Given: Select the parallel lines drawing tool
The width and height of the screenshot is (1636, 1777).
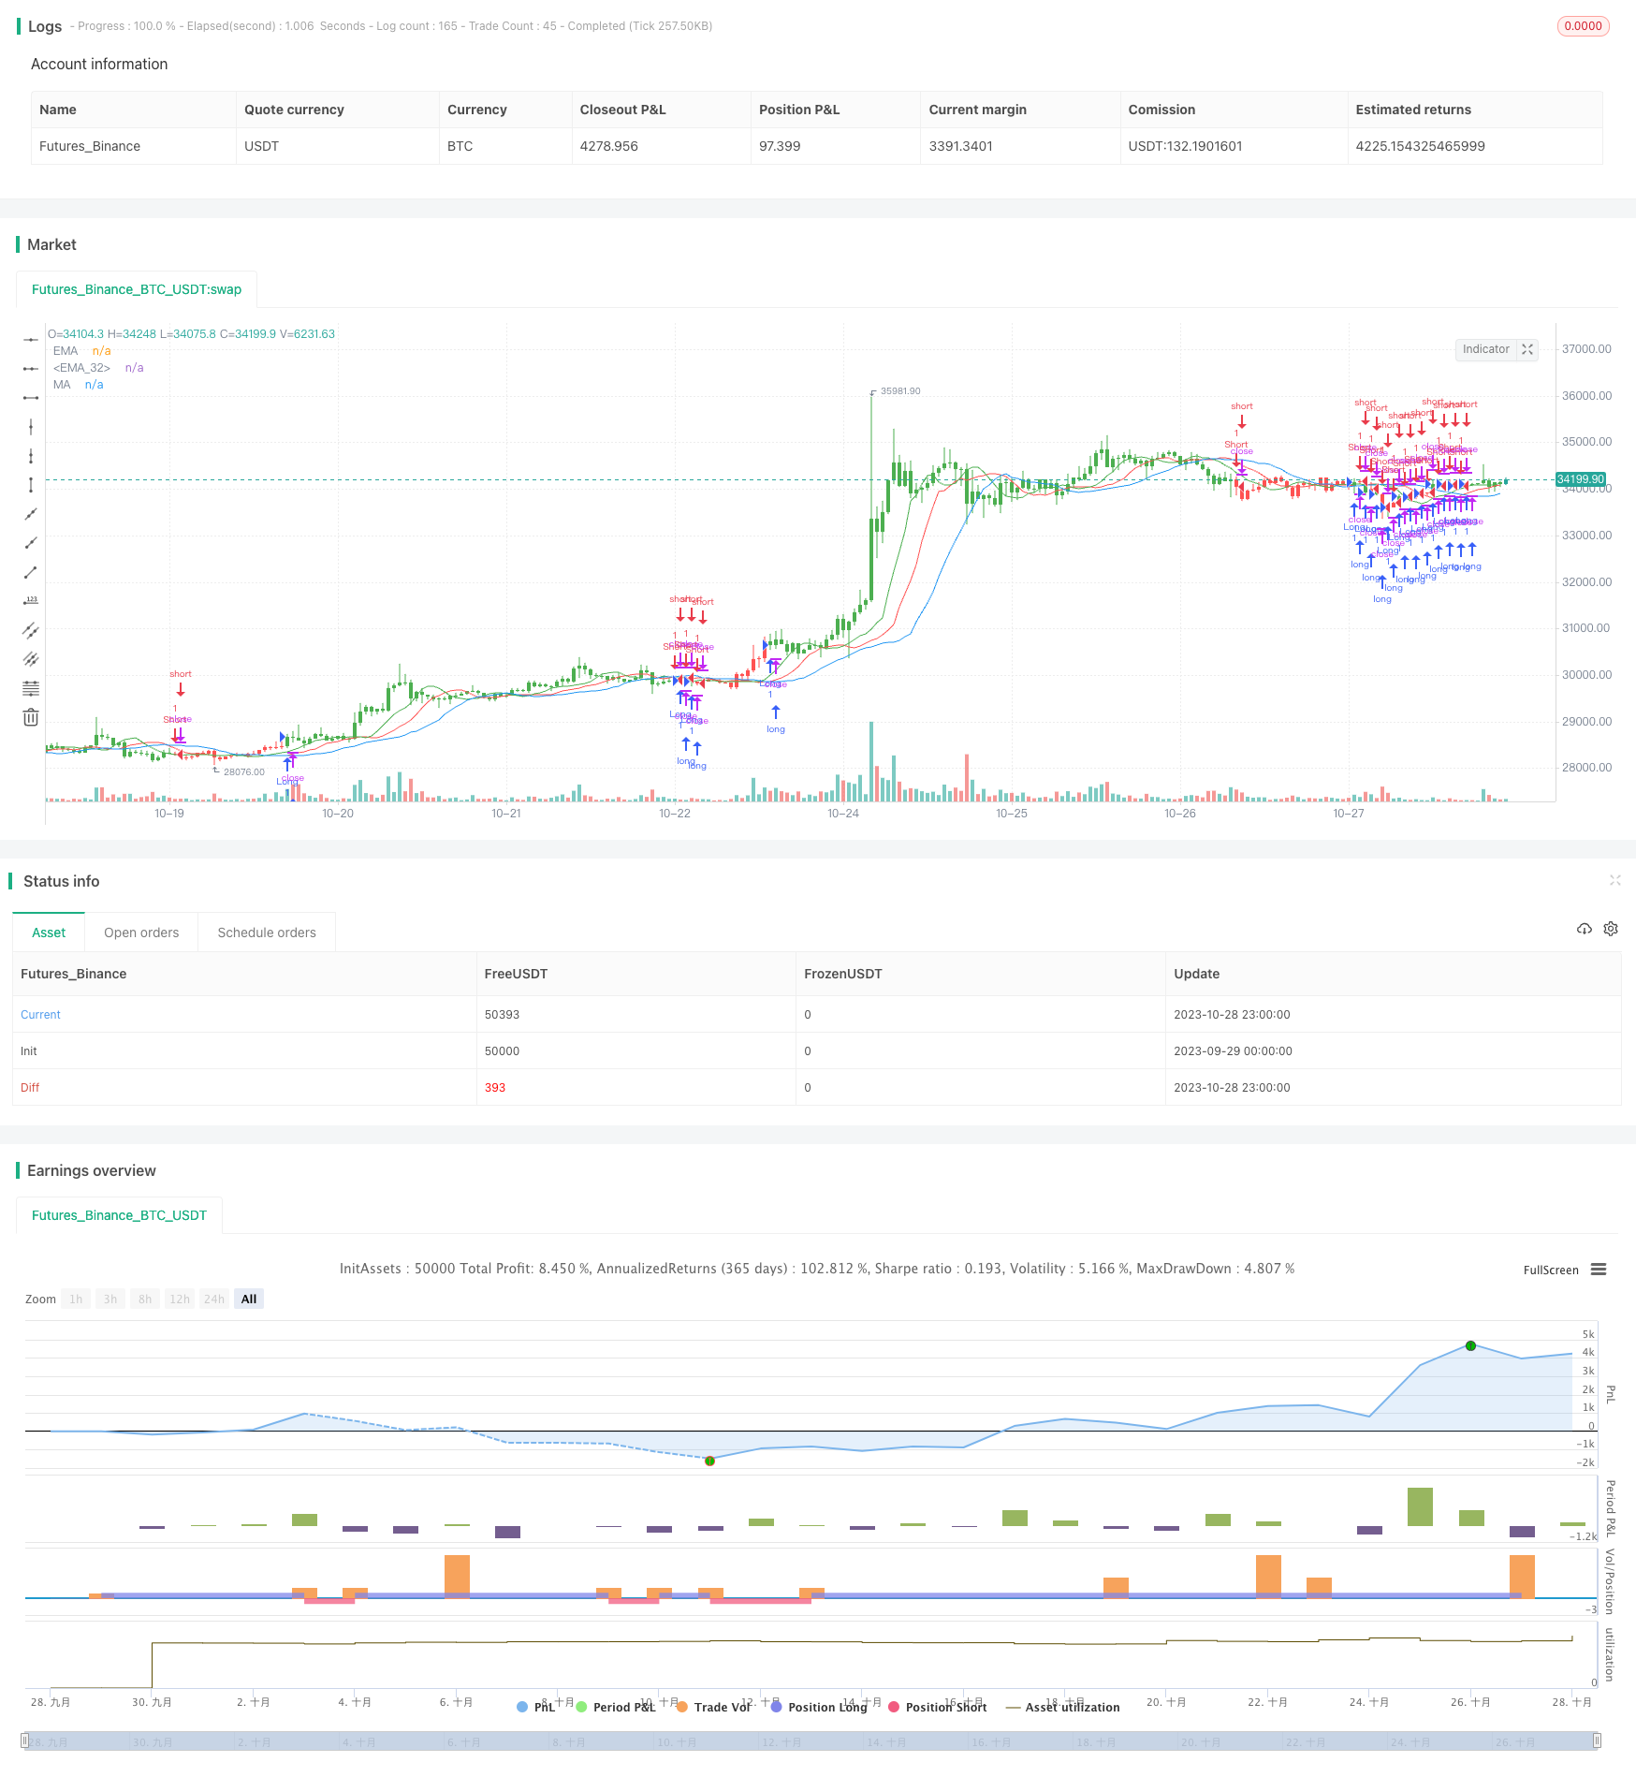Looking at the screenshot, I should [x=31, y=659].
